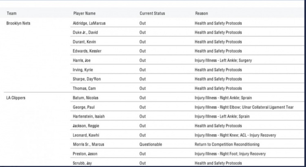This screenshot has height=167, width=306.
Task: Click the Questionable status for Morris Sr.
Action: pyautogui.click(x=151, y=144)
